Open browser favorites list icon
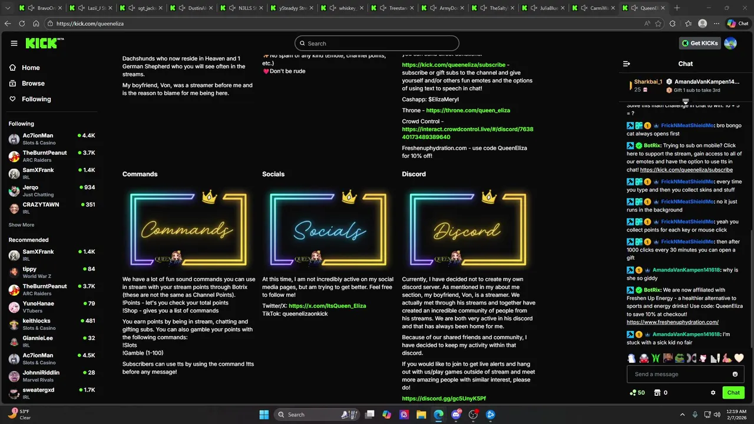The height and width of the screenshot is (424, 754). [x=688, y=24]
